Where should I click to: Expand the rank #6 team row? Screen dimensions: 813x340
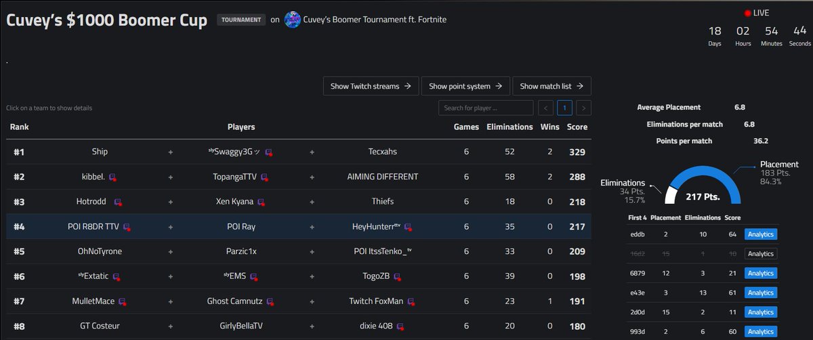point(299,276)
